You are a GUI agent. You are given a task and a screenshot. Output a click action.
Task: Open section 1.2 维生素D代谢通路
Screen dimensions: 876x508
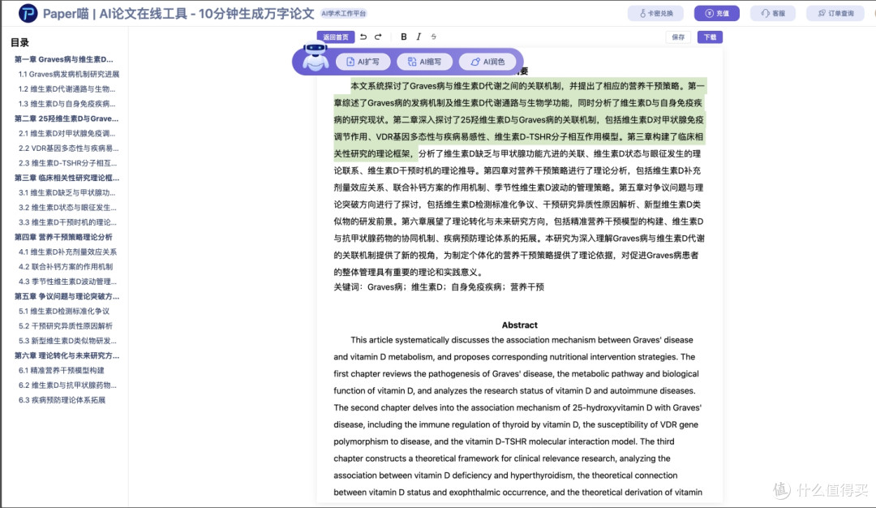(67, 88)
